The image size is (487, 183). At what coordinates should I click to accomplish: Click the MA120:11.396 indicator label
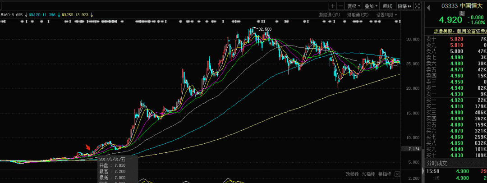42,14
